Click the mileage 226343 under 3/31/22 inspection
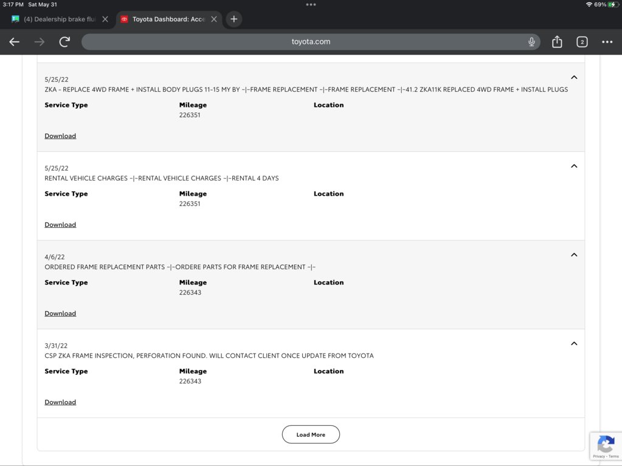This screenshot has width=622, height=466. click(190, 381)
